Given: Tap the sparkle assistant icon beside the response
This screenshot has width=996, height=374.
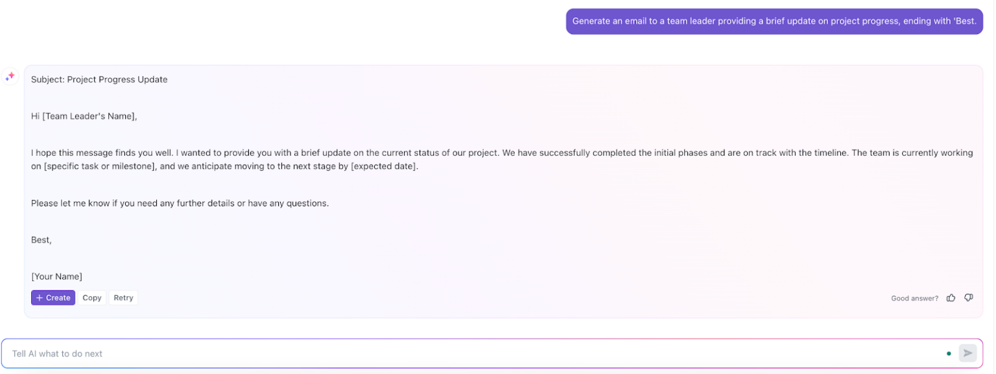Looking at the screenshot, I should click(10, 76).
